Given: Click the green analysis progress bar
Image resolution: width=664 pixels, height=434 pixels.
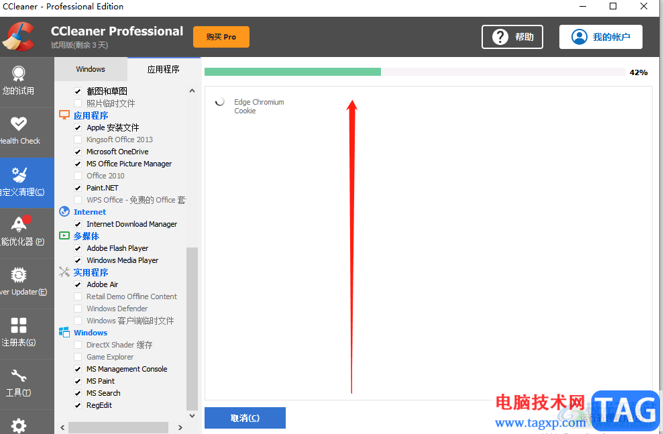Looking at the screenshot, I should point(292,72).
